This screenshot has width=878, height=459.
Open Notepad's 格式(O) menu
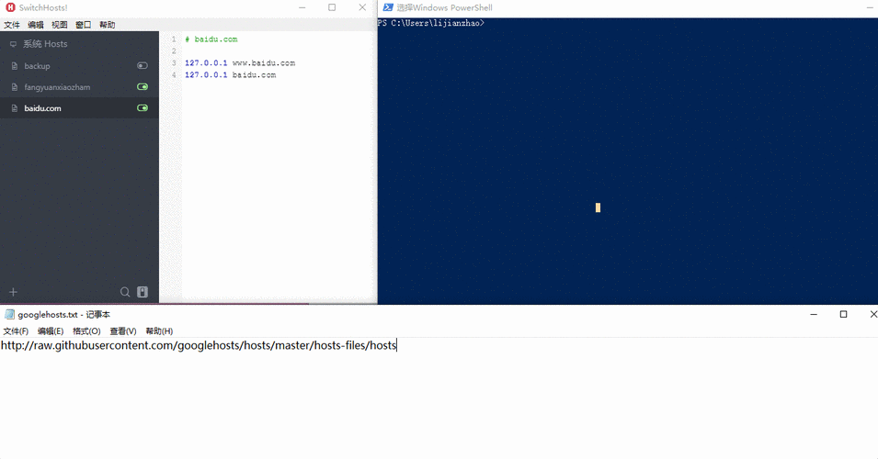[x=86, y=331]
